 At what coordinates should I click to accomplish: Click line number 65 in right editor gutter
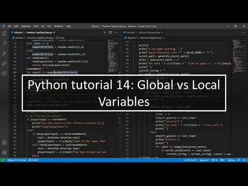coord(127,118)
